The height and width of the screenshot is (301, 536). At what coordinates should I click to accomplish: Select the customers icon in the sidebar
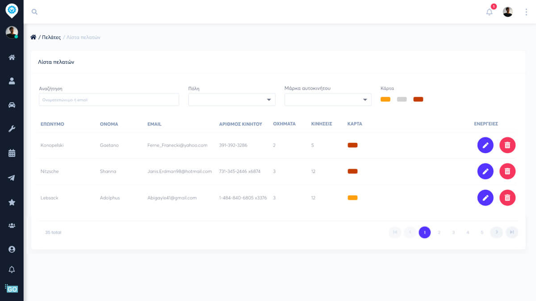click(12, 81)
